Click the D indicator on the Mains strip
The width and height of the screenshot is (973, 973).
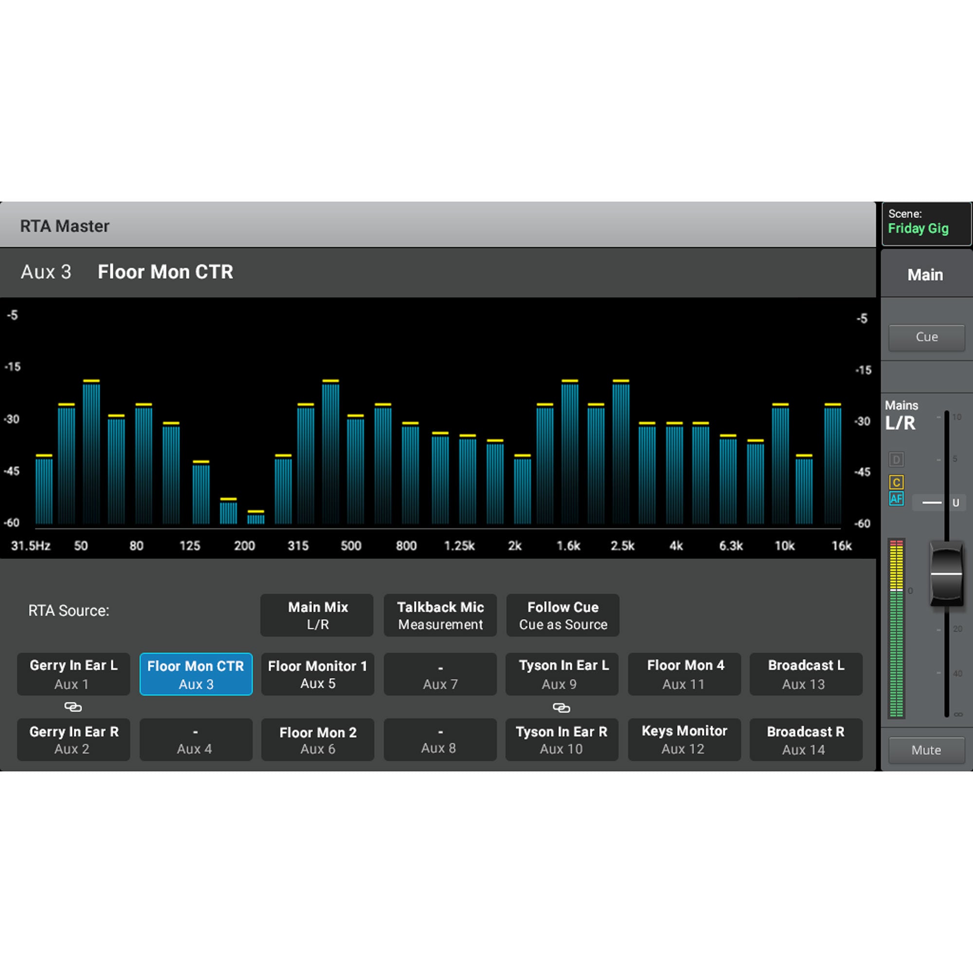[x=897, y=459]
